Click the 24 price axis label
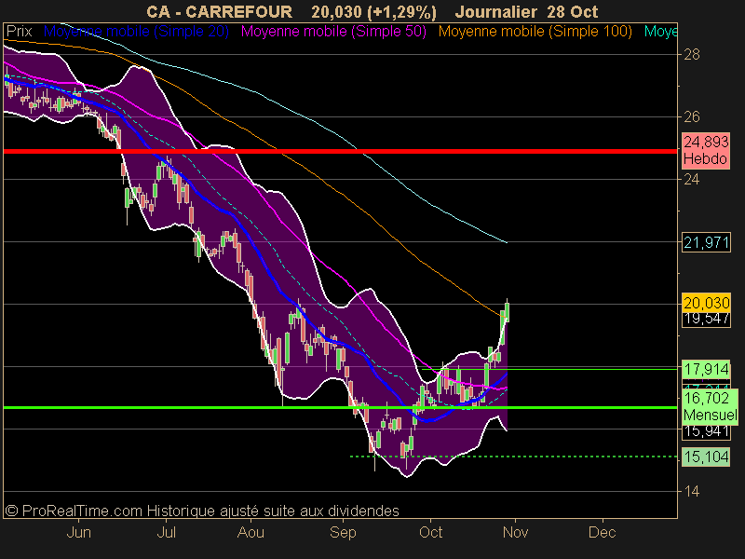This screenshot has height=559, width=745. pos(692,179)
